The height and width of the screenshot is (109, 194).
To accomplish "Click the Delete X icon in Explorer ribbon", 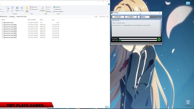I will tap(17, 8).
